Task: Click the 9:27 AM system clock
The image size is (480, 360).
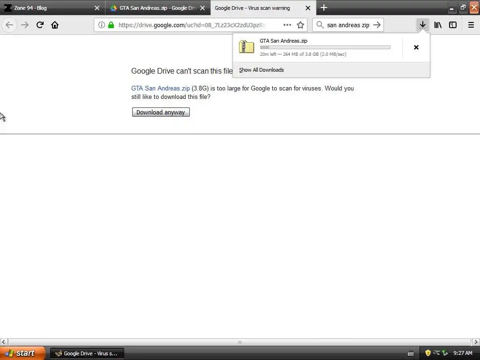Action: [463, 353]
